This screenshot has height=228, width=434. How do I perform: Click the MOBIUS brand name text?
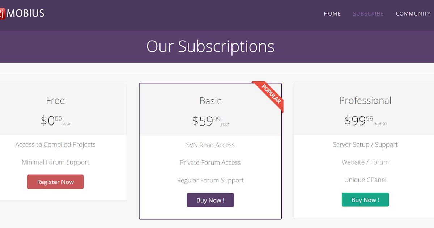26,13
